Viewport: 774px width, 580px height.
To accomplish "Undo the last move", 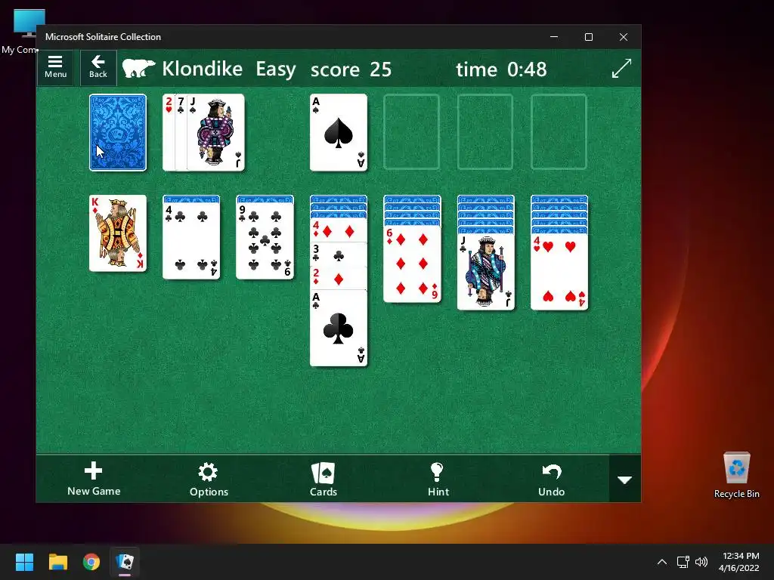I will pyautogui.click(x=551, y=479).
